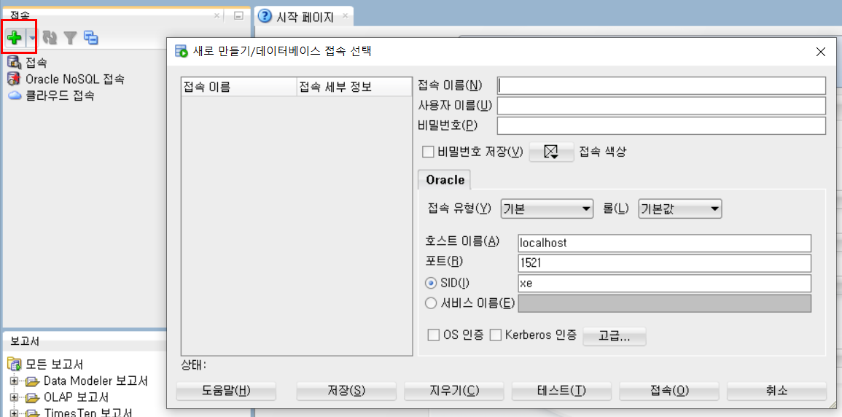Expand the OLAP 보고서 tree node
The width and height of the screenshot is (842, 417).
[14, 398]
